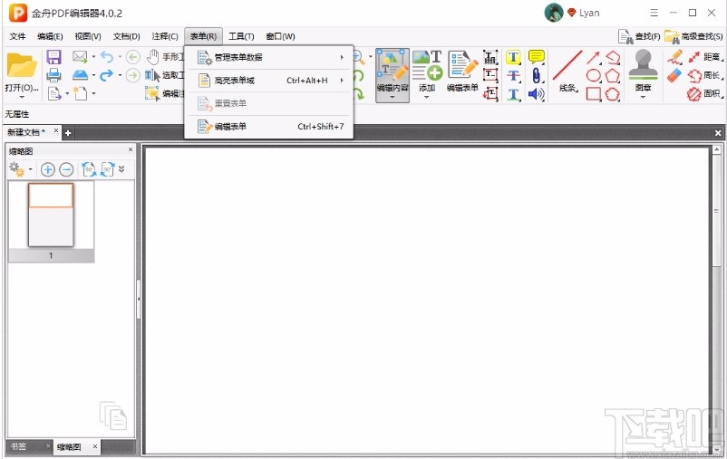
Task: Select the 距离 distance measuring tool
Action: (705, 57)
